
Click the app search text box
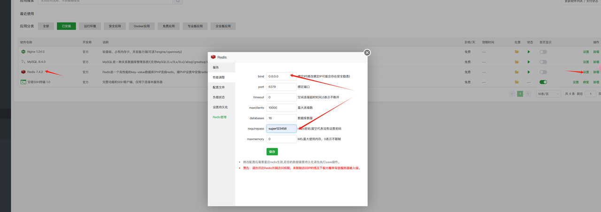point(105,1)
